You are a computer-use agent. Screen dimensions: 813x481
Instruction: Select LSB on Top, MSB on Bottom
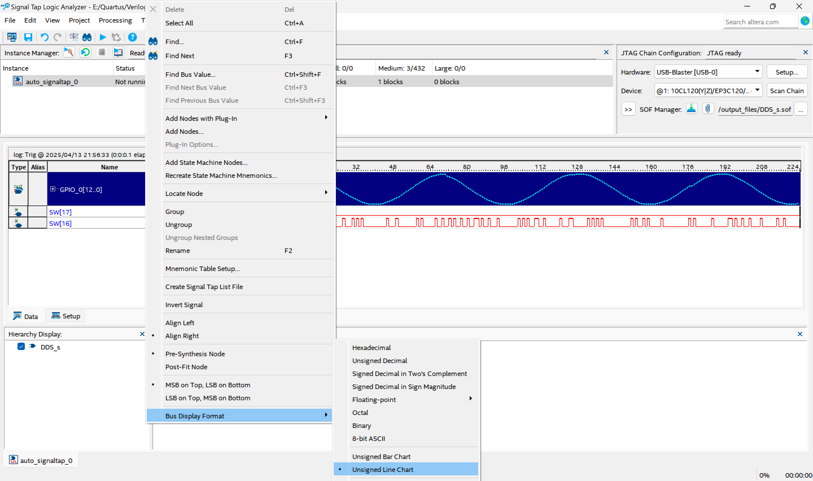[x=208, y=398]
